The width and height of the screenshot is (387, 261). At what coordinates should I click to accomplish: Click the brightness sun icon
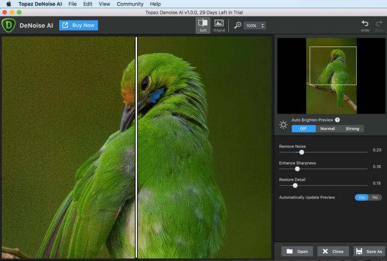(283, 125)
